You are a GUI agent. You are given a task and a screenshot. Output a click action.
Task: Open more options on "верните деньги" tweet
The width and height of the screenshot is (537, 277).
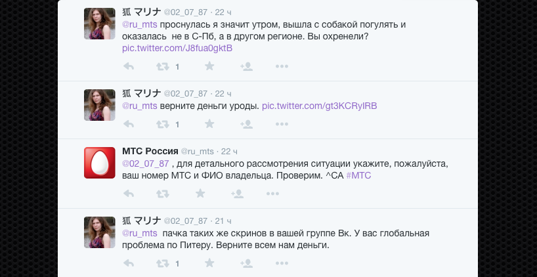282,123
